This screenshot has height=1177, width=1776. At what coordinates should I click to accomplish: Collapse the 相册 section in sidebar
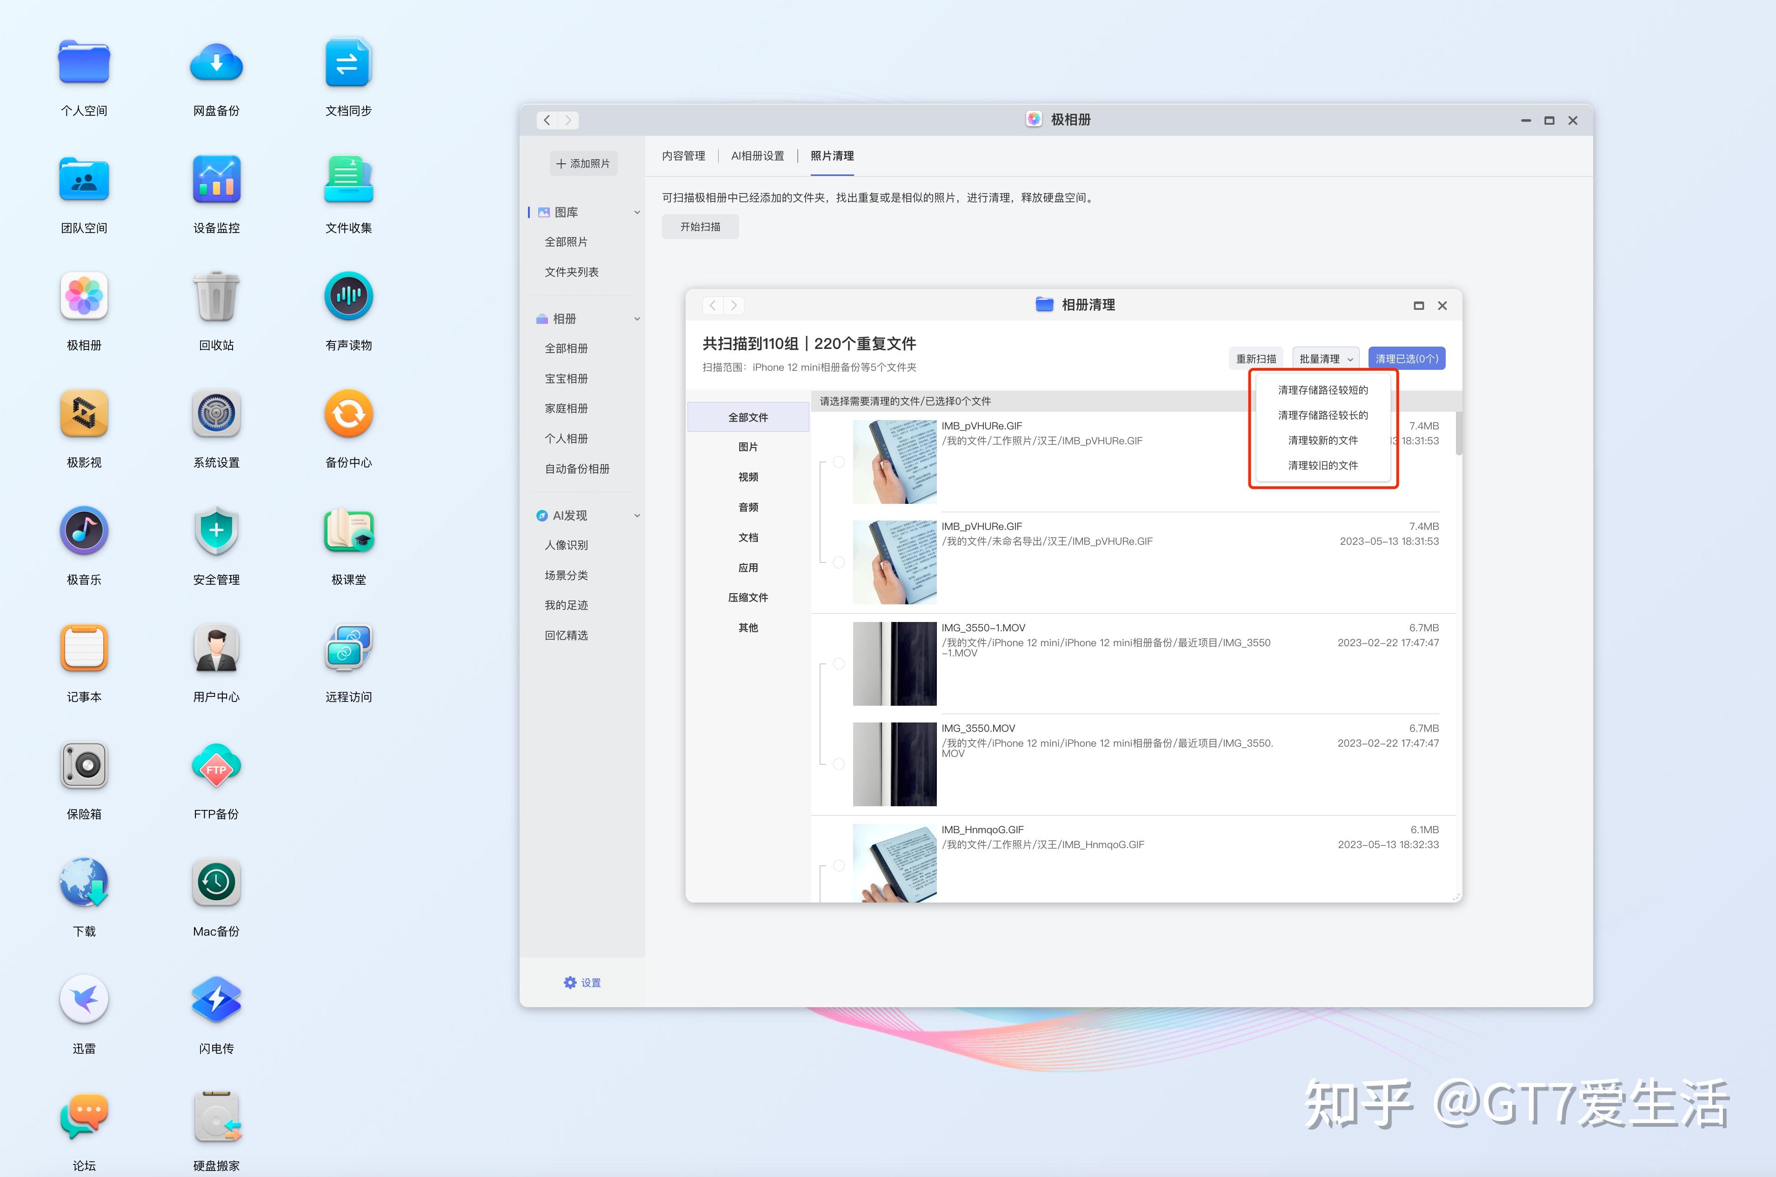637,318
